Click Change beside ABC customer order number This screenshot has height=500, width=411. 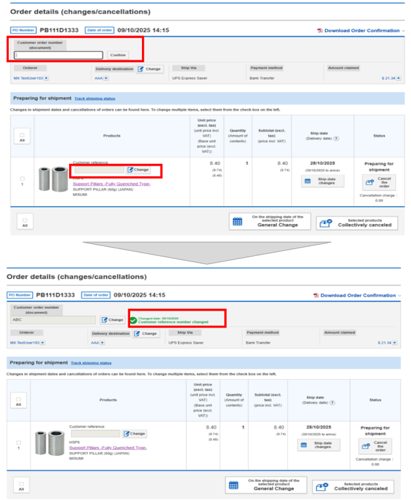point(113,319)
